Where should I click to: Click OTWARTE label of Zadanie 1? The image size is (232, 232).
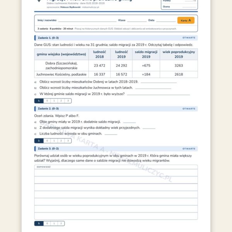189,38
